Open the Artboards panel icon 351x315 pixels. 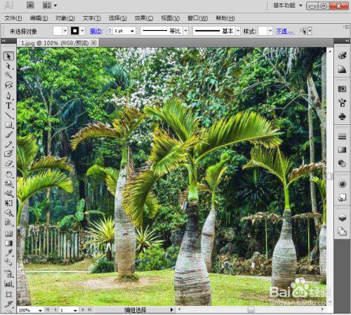click(342, 232)
